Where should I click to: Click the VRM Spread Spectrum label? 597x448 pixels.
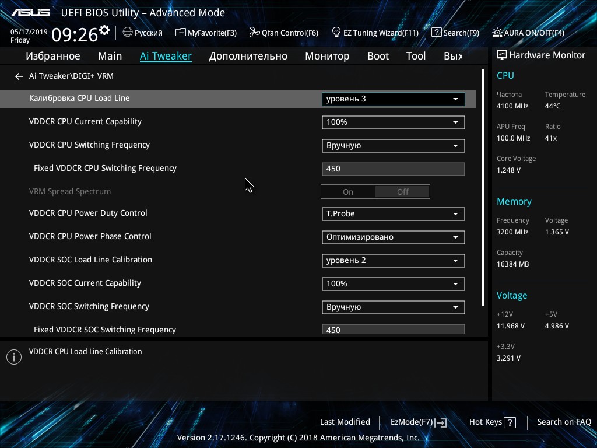point(70,191)
